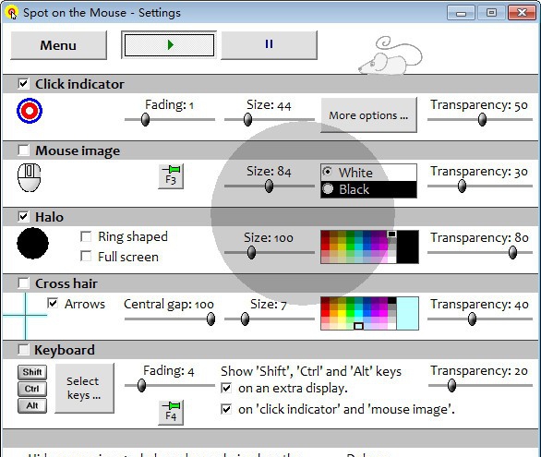
Task: Click the click indicator Transparency slider
Action: pyautogui.click(x=480, y=120)
